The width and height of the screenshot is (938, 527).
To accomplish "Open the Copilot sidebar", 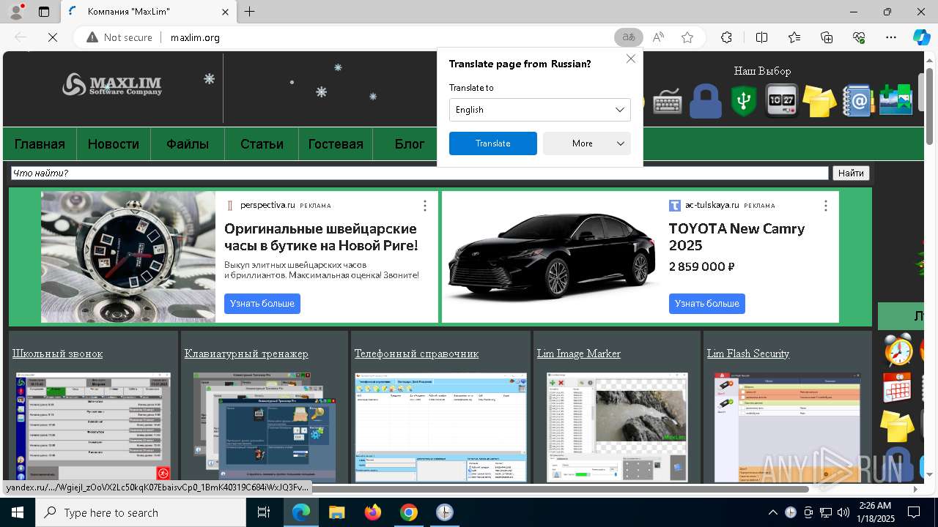I will (921, 37).
